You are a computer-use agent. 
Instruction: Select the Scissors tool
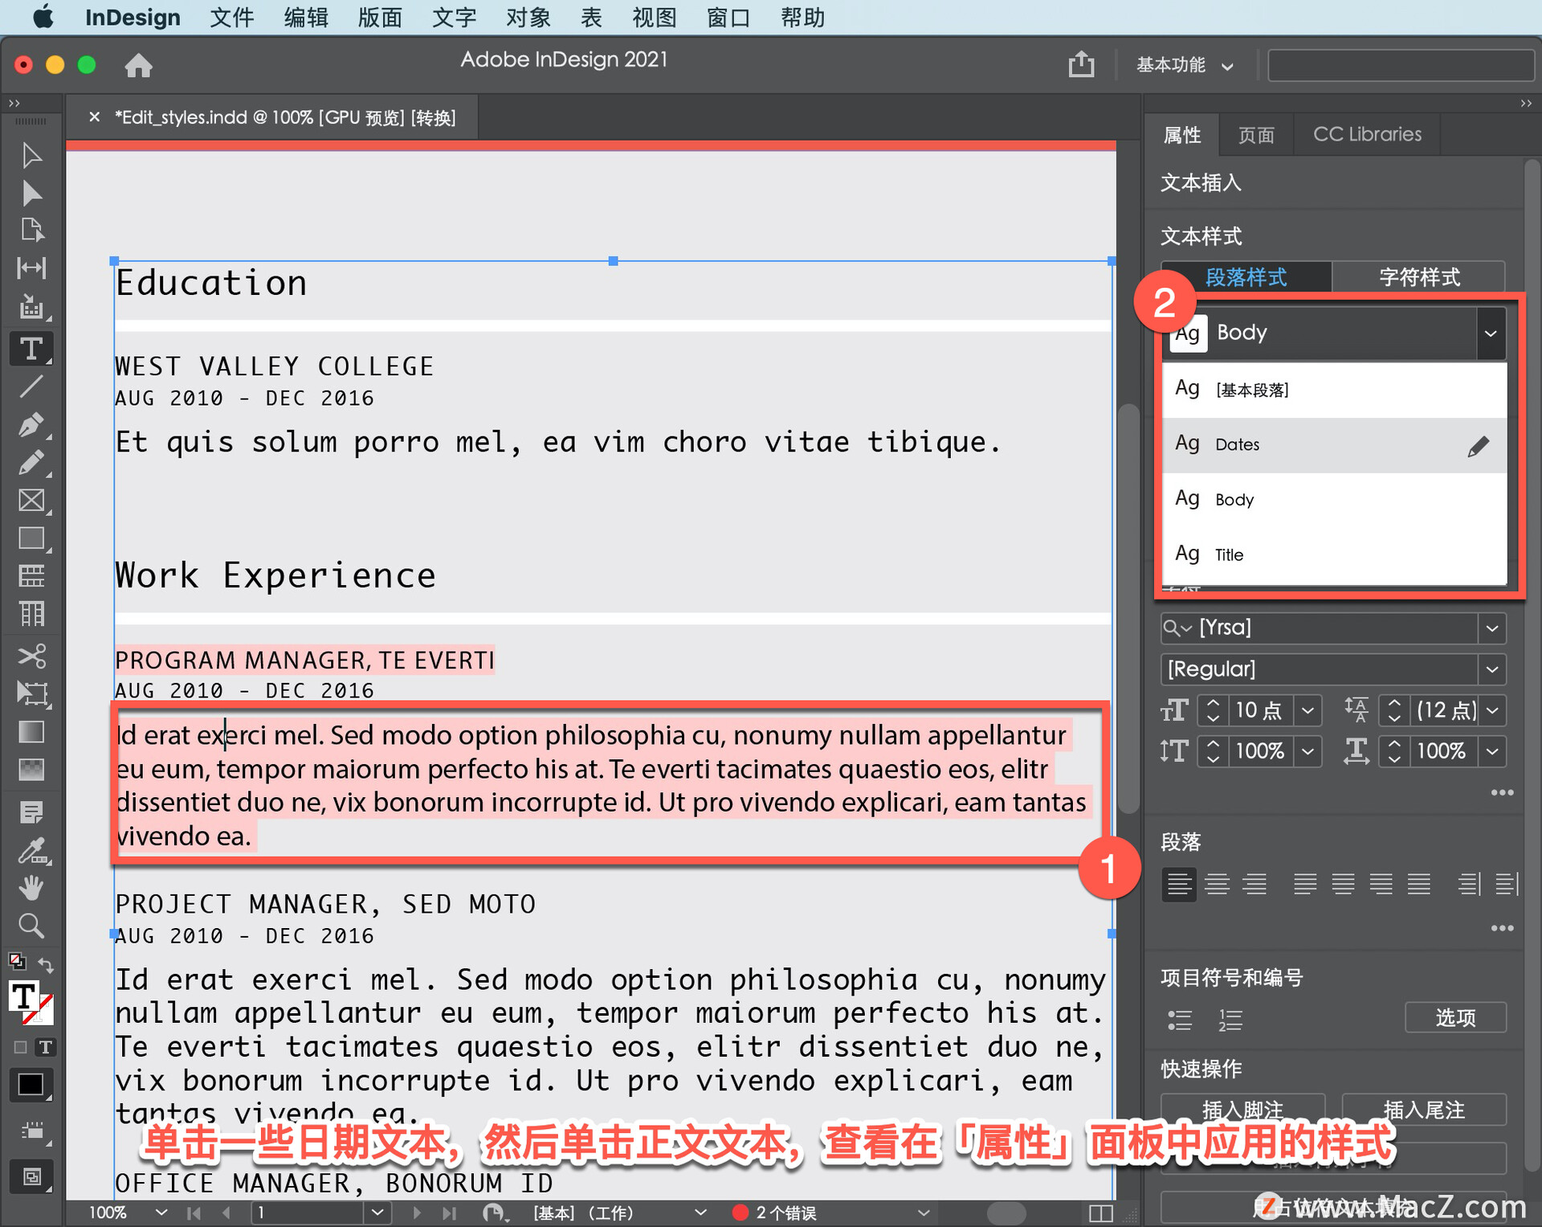(31, 655)
